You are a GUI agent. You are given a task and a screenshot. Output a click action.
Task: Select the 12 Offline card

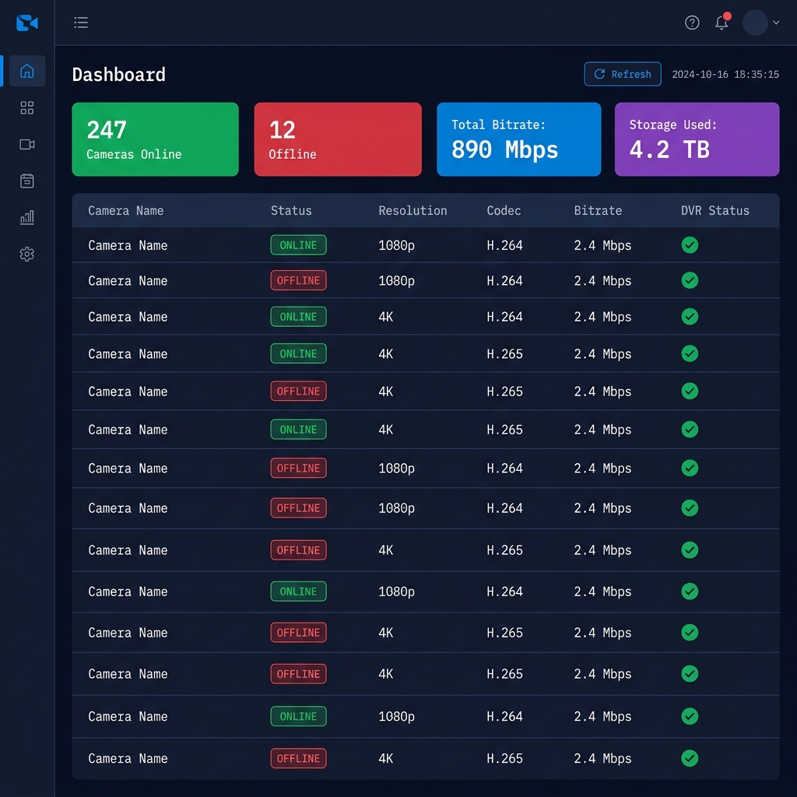[x=338, y=139]
